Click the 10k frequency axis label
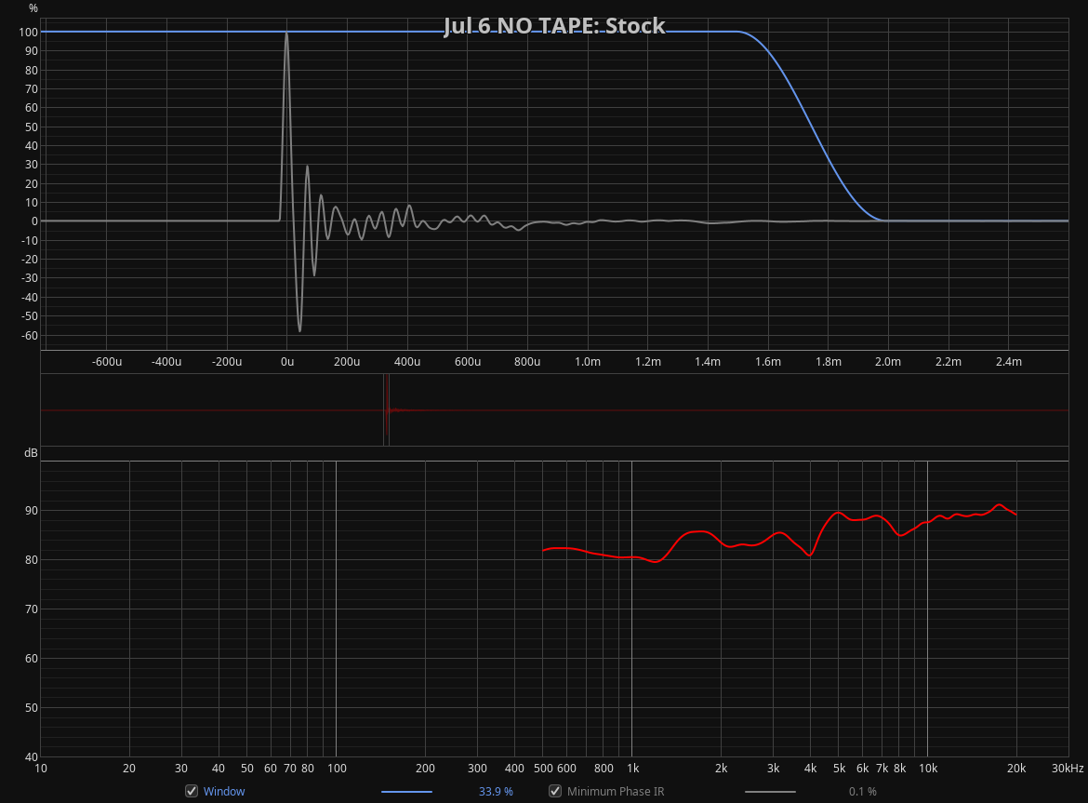Image resolution: width=1088 pixels, height=803 pixels. coord(928,769)
